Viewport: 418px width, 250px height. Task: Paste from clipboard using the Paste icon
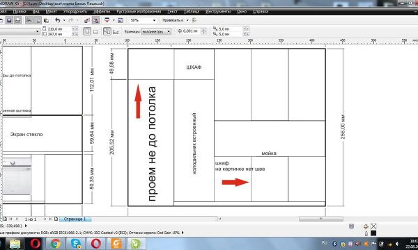pyautogui.click(x=47, y=20)
